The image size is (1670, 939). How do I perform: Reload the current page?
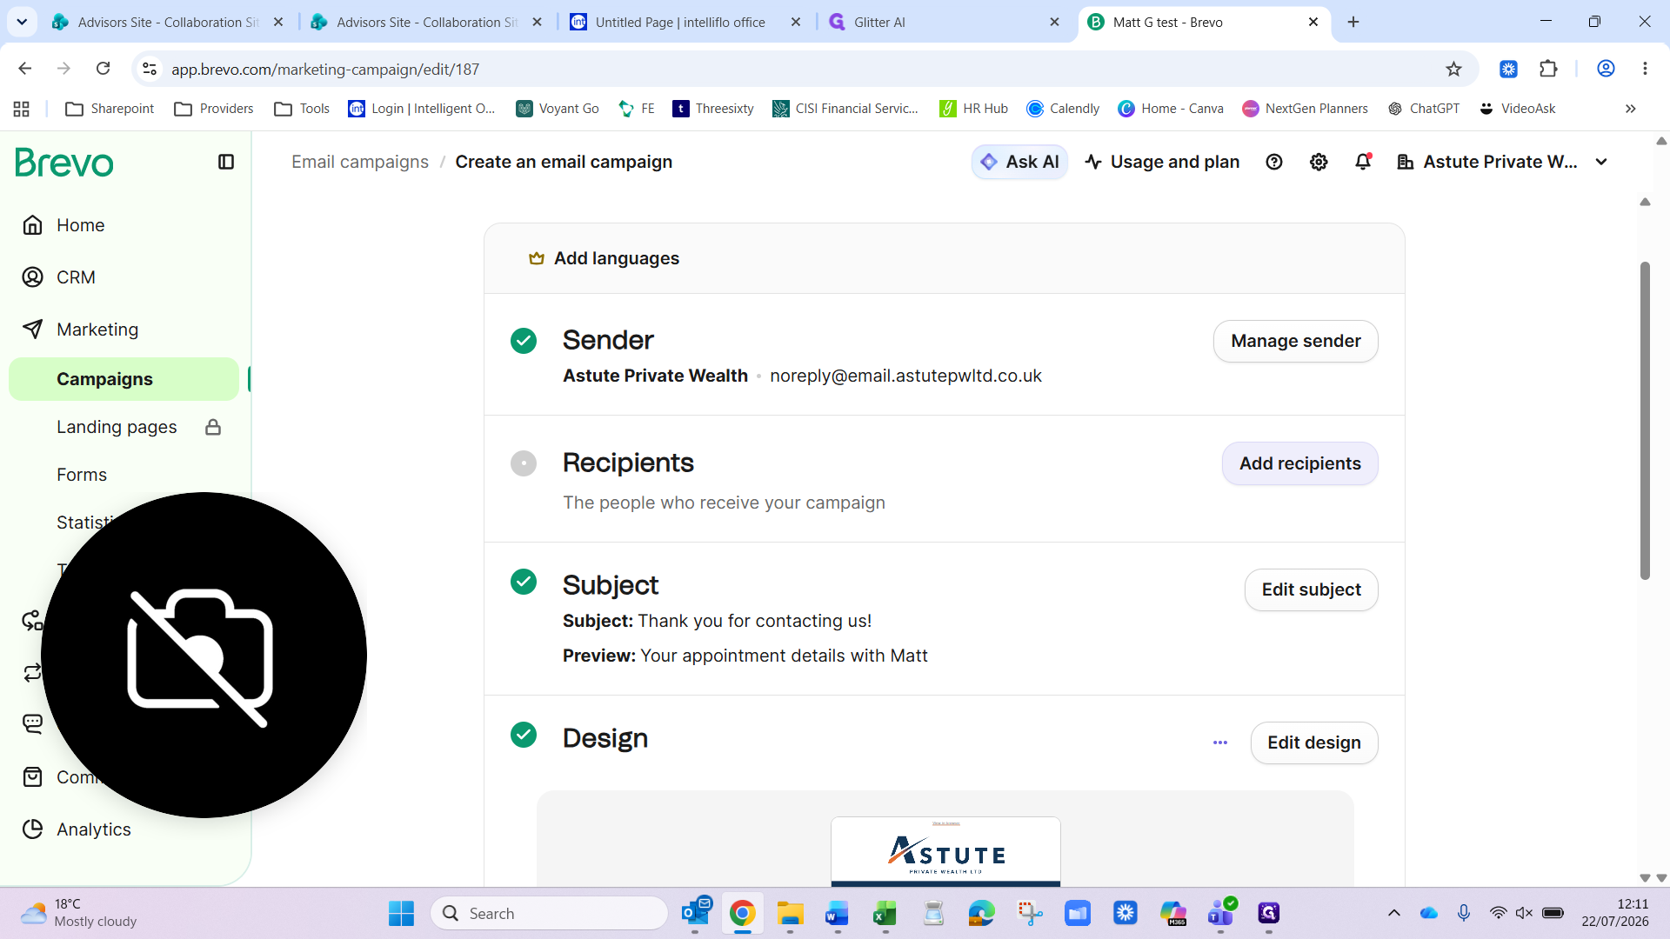tap(103, 69)
